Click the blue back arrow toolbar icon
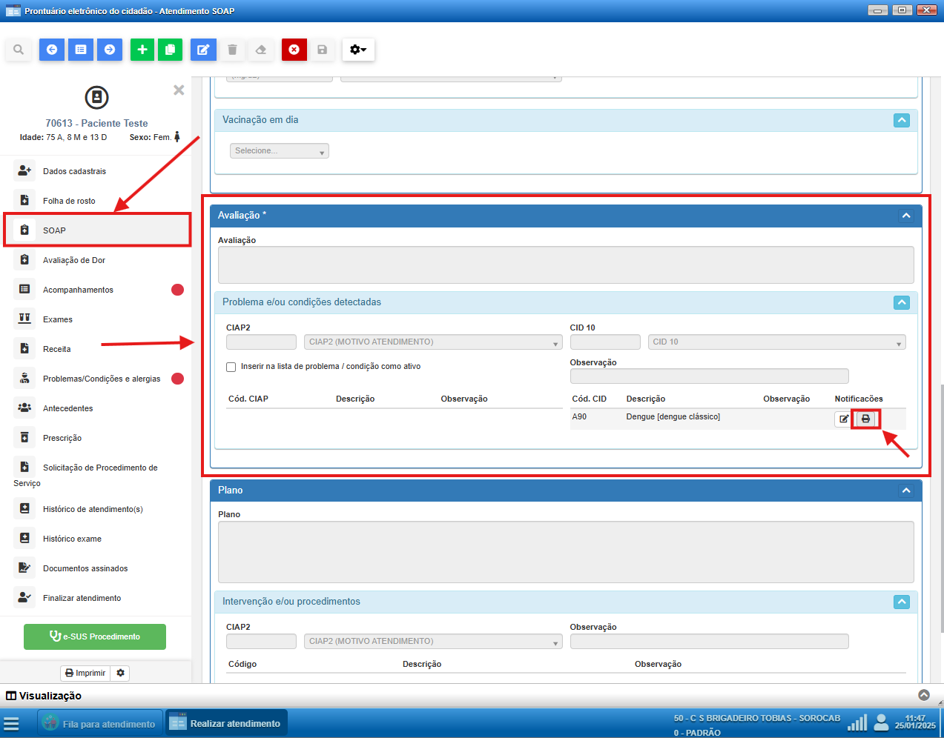Screen dimensions: 944x738 52,50
